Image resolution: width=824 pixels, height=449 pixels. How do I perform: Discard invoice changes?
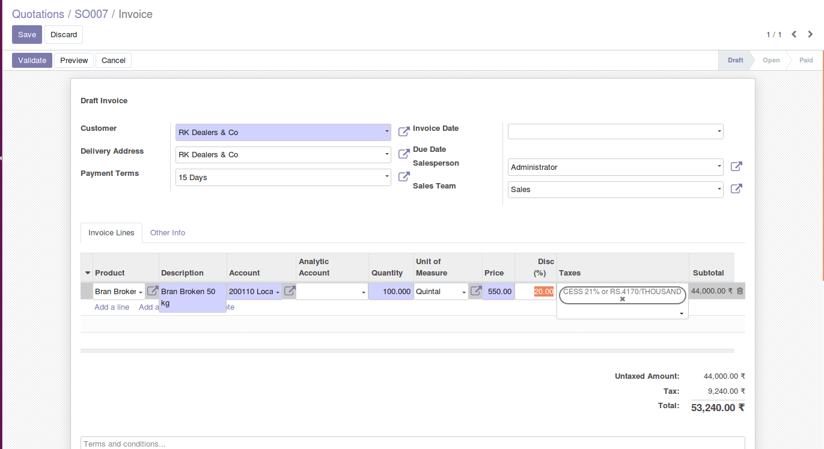pos(64,35)
